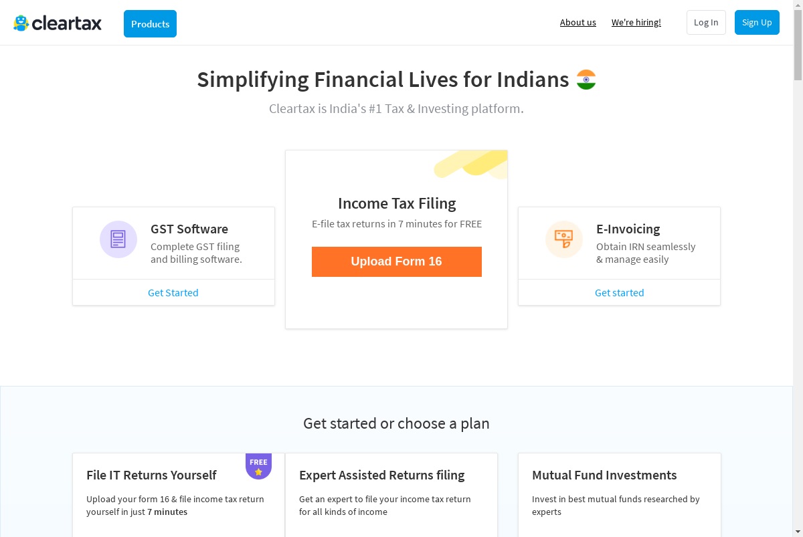Click the GST Software document icon
Image resolution: width=803 pixels, height=537 pixels.
tap(118, 239)
